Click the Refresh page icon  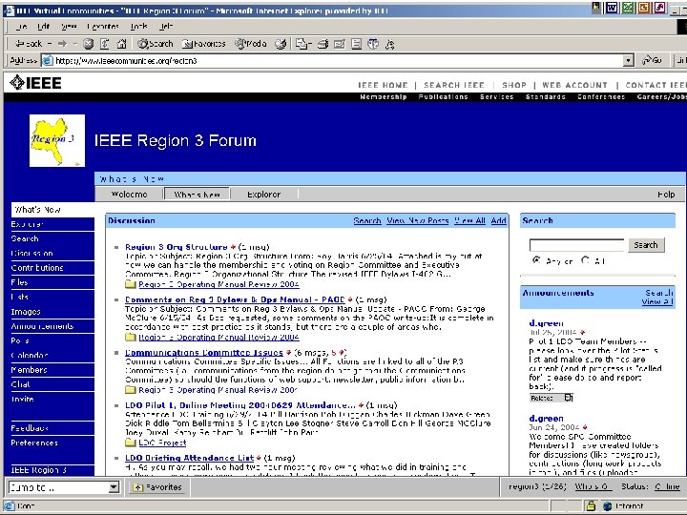click(105, 44)
